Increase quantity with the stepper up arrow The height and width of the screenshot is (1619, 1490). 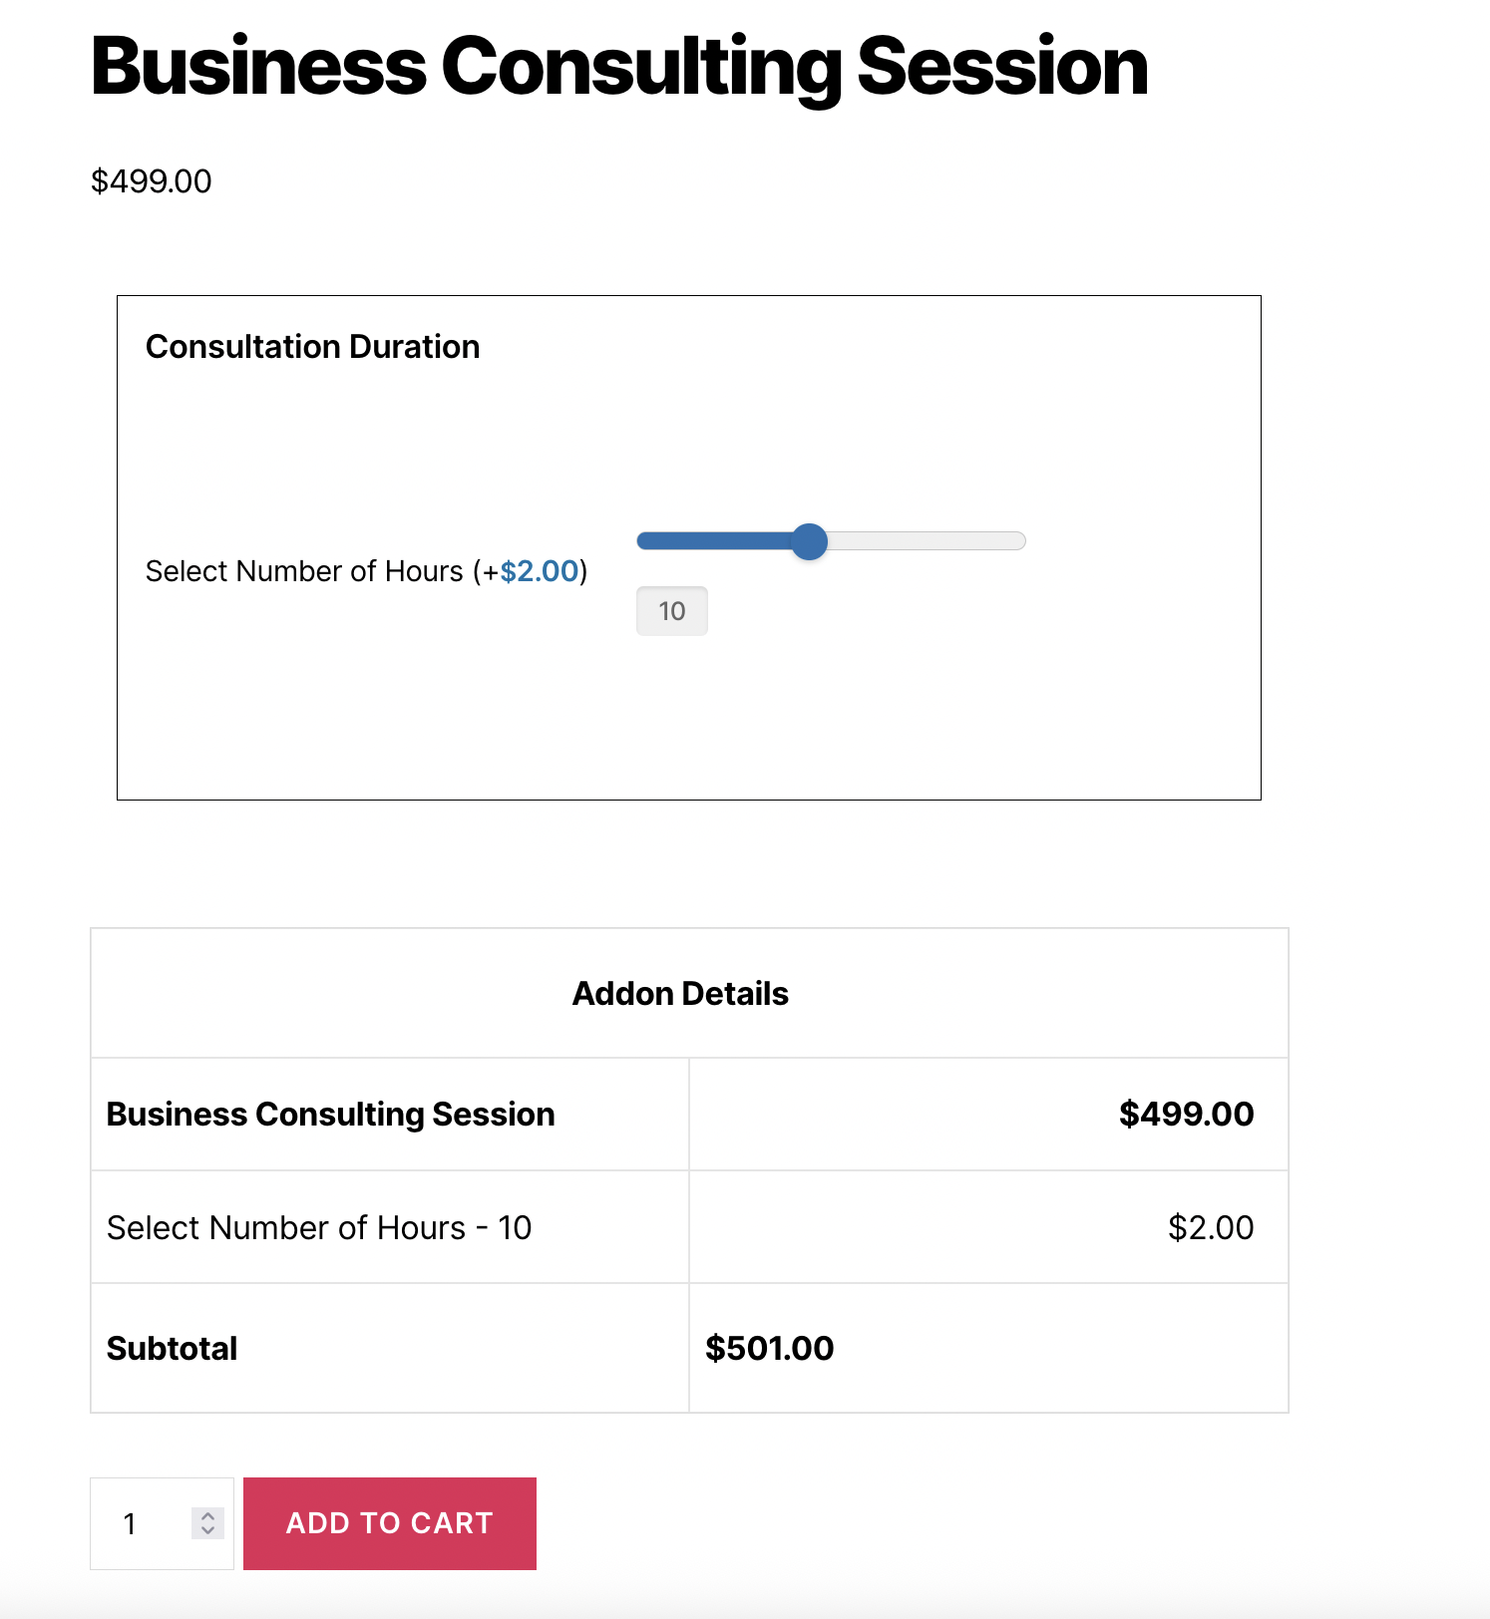[207, 1516]
